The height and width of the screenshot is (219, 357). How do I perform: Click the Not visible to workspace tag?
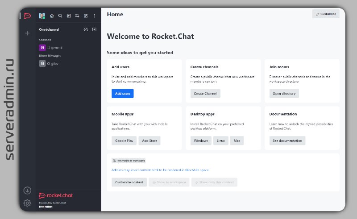point(129,161)
